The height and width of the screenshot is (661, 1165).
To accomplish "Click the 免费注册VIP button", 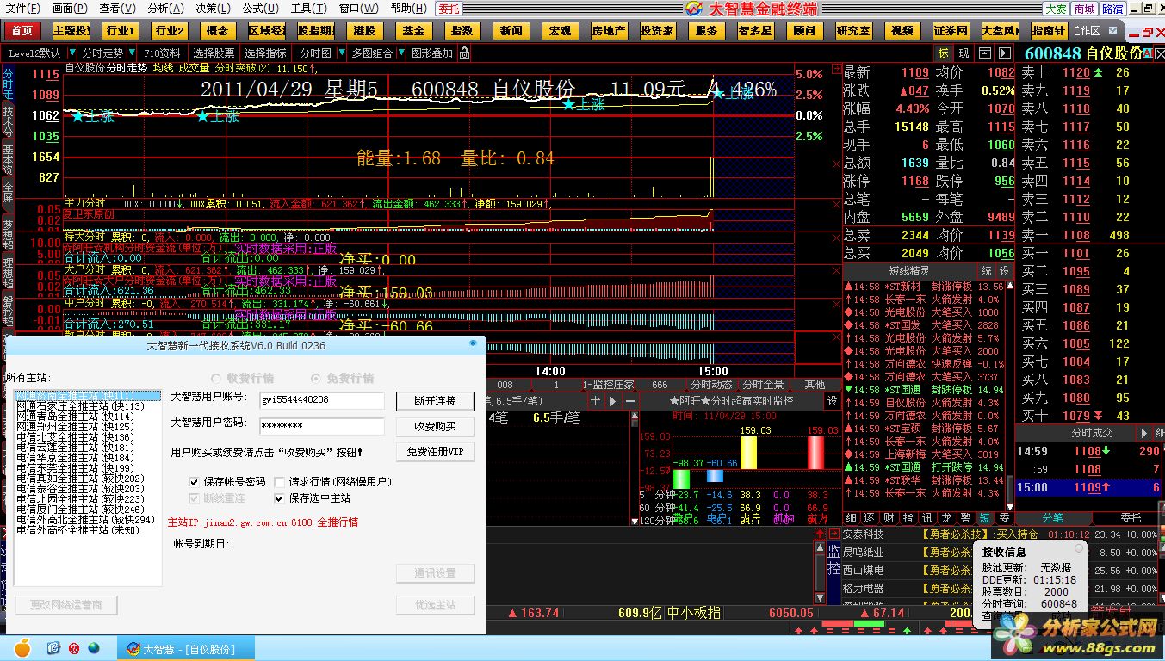I will 436,452.
